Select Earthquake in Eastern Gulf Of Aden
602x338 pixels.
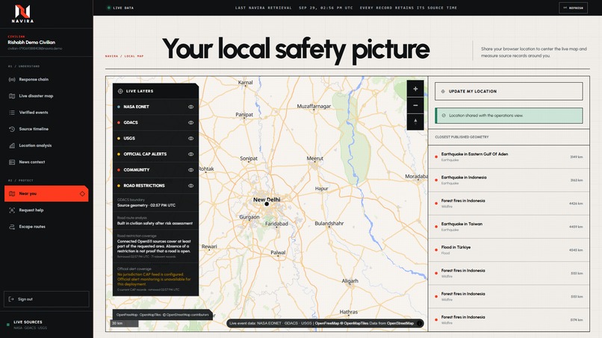click(509, 157)
